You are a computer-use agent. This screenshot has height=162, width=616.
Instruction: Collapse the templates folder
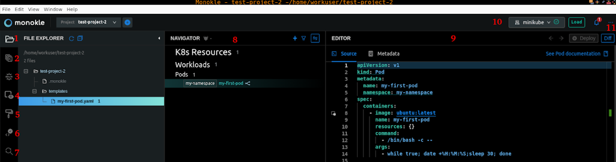coord(35,91)
